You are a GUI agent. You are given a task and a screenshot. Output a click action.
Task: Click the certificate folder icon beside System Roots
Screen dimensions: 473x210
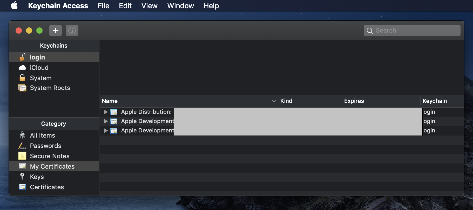[x=22, y=88]
